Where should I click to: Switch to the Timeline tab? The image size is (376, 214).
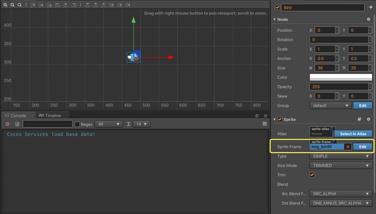coord(50,116)
